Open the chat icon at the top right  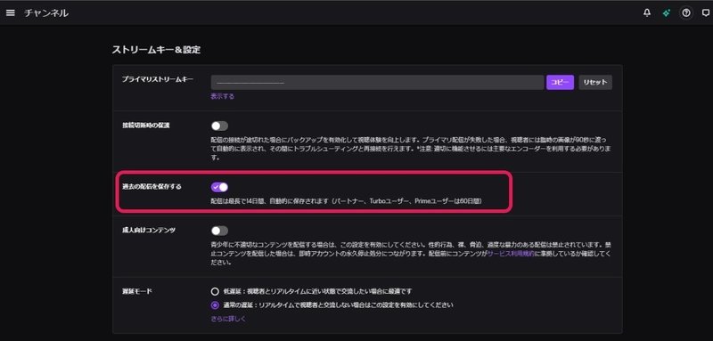[705, 13]
